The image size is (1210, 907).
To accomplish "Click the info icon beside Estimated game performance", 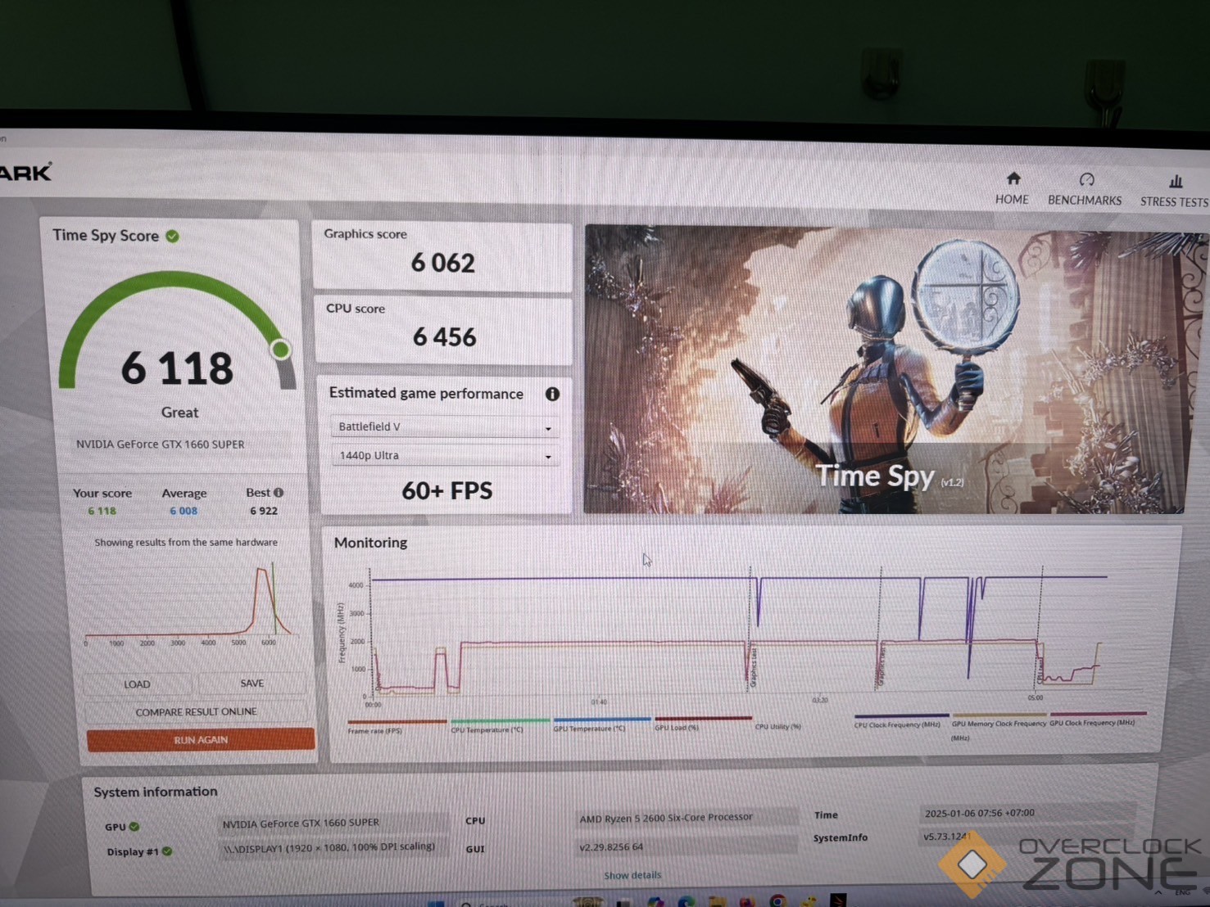I will click(553, 394).
